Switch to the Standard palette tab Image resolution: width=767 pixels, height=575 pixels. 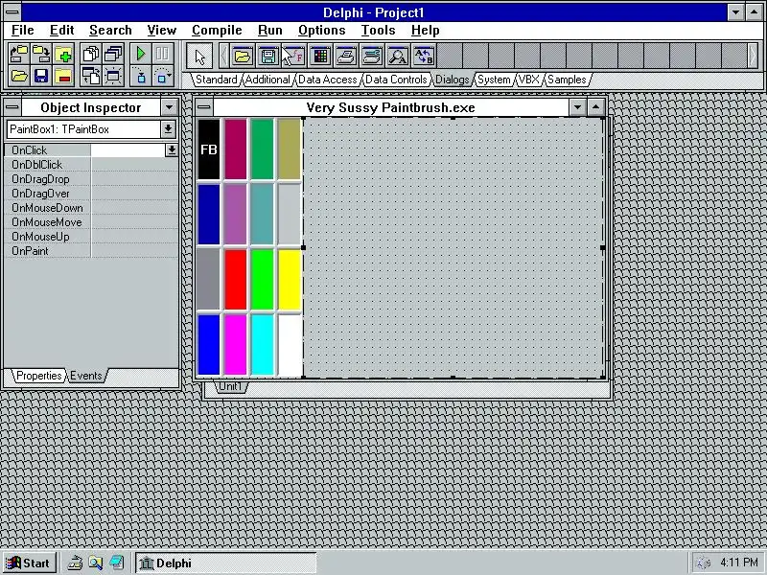(x=217, y=80)
